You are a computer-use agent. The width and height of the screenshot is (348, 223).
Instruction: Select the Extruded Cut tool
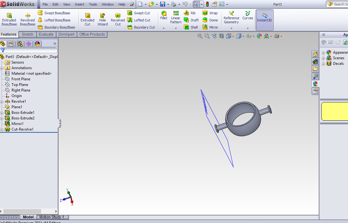click(87, 20)
